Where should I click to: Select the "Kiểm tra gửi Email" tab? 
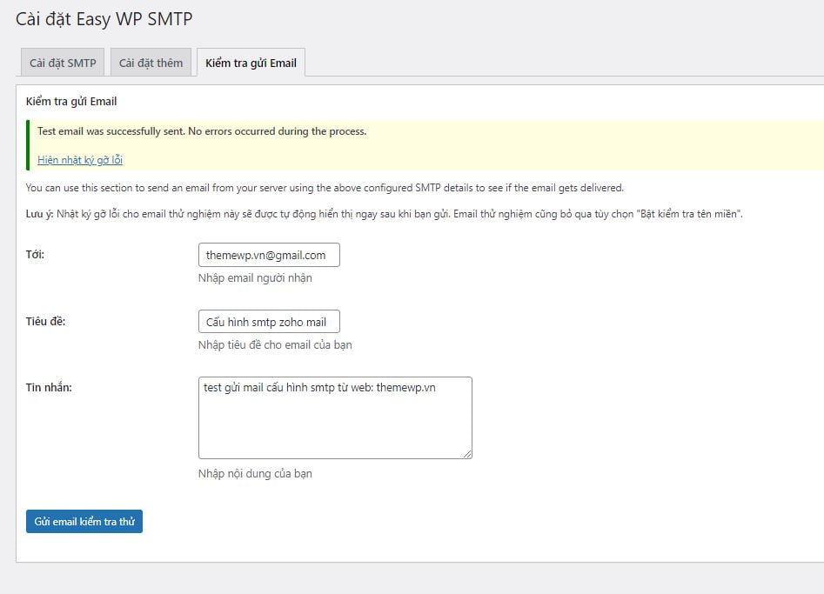point(251,63)
